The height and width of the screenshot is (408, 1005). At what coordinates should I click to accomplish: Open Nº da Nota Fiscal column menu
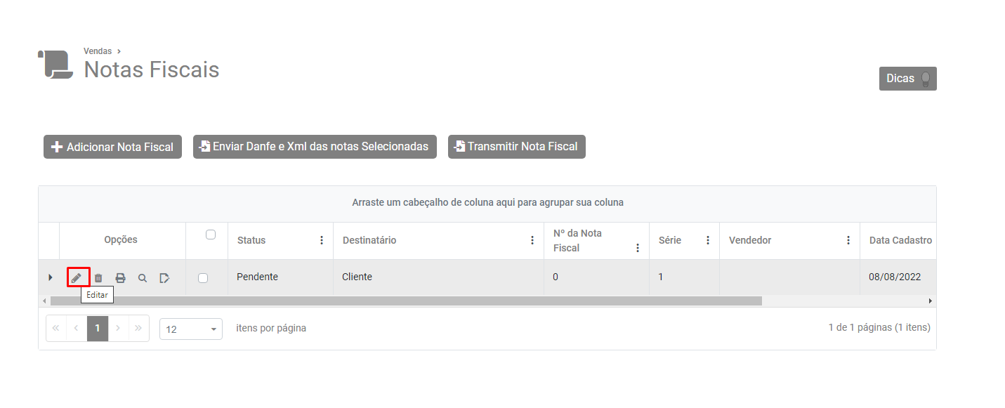tap(638, 248)
